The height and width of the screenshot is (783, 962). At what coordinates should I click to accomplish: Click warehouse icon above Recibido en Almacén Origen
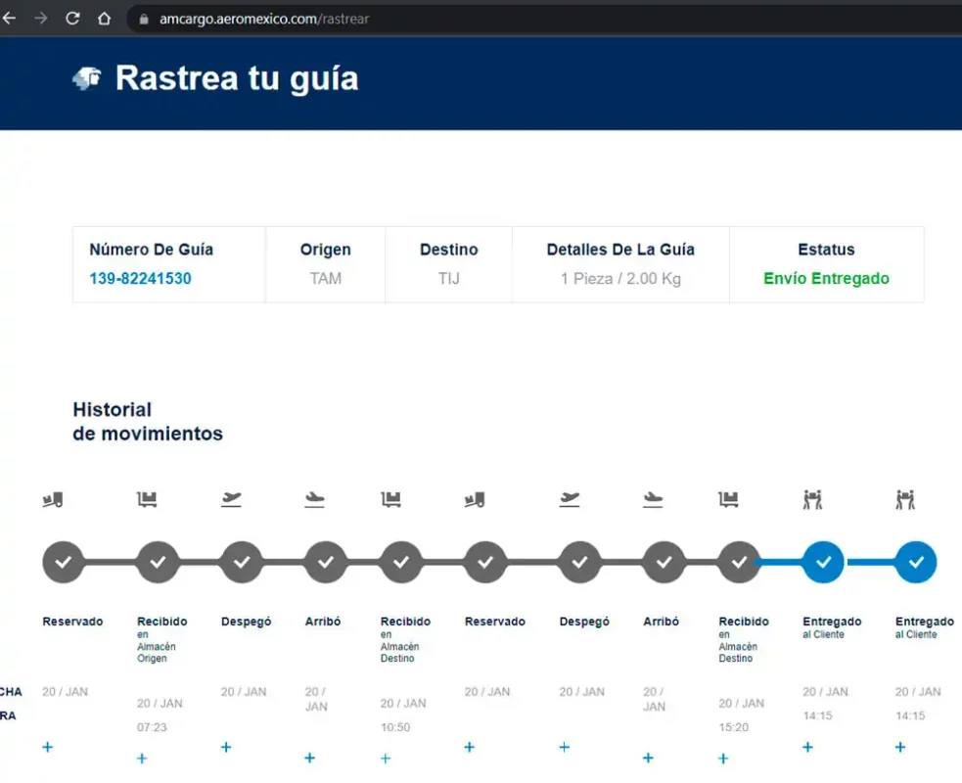coord(147,500)
